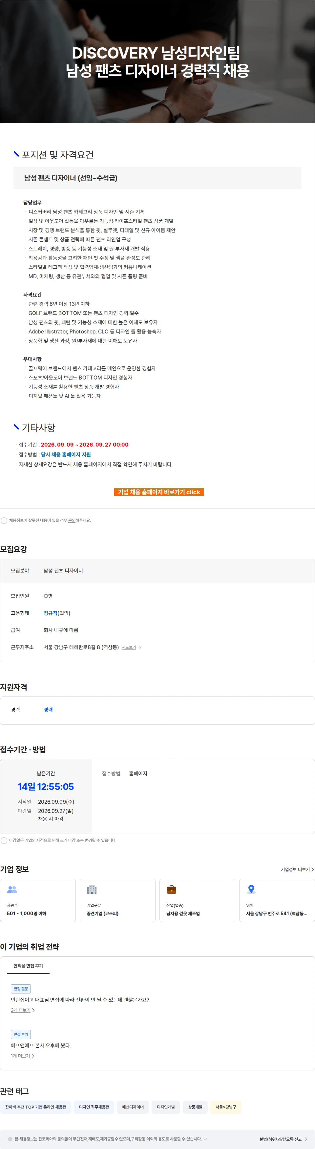The height and width of the screenshot is (1149, 315).
Task: Open the 지도보기 map link
Action: (x=129, y=647)
